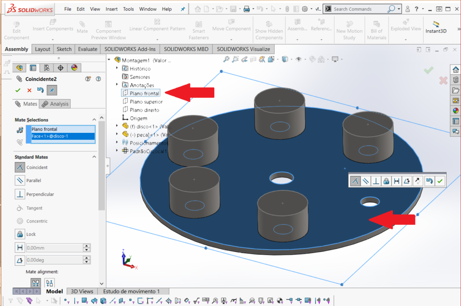Toggle anti-aligned mate alignment button
The height and width of the screenshot is (306, 461).
click(x=50, y=283)
